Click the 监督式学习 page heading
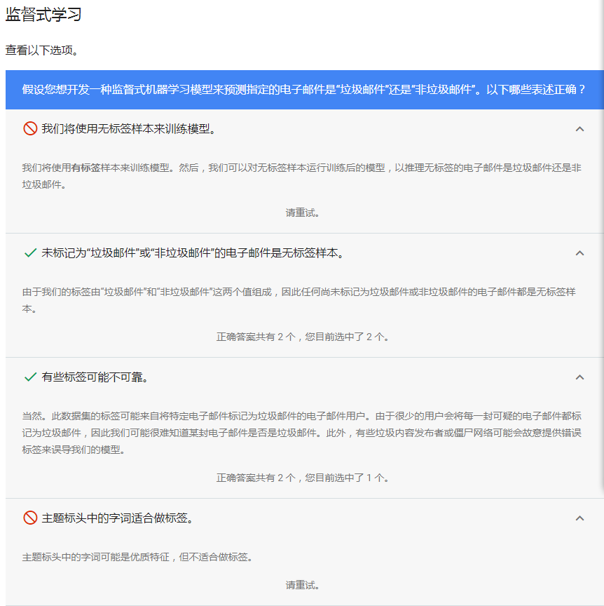Screen dimensions: 604x606 (43, 15)
